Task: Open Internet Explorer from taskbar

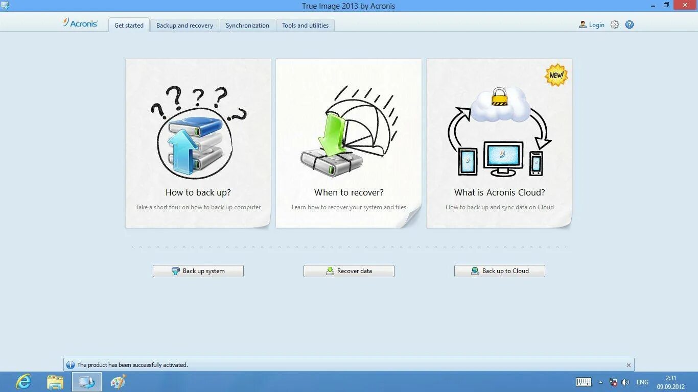Action: [24, 382]
